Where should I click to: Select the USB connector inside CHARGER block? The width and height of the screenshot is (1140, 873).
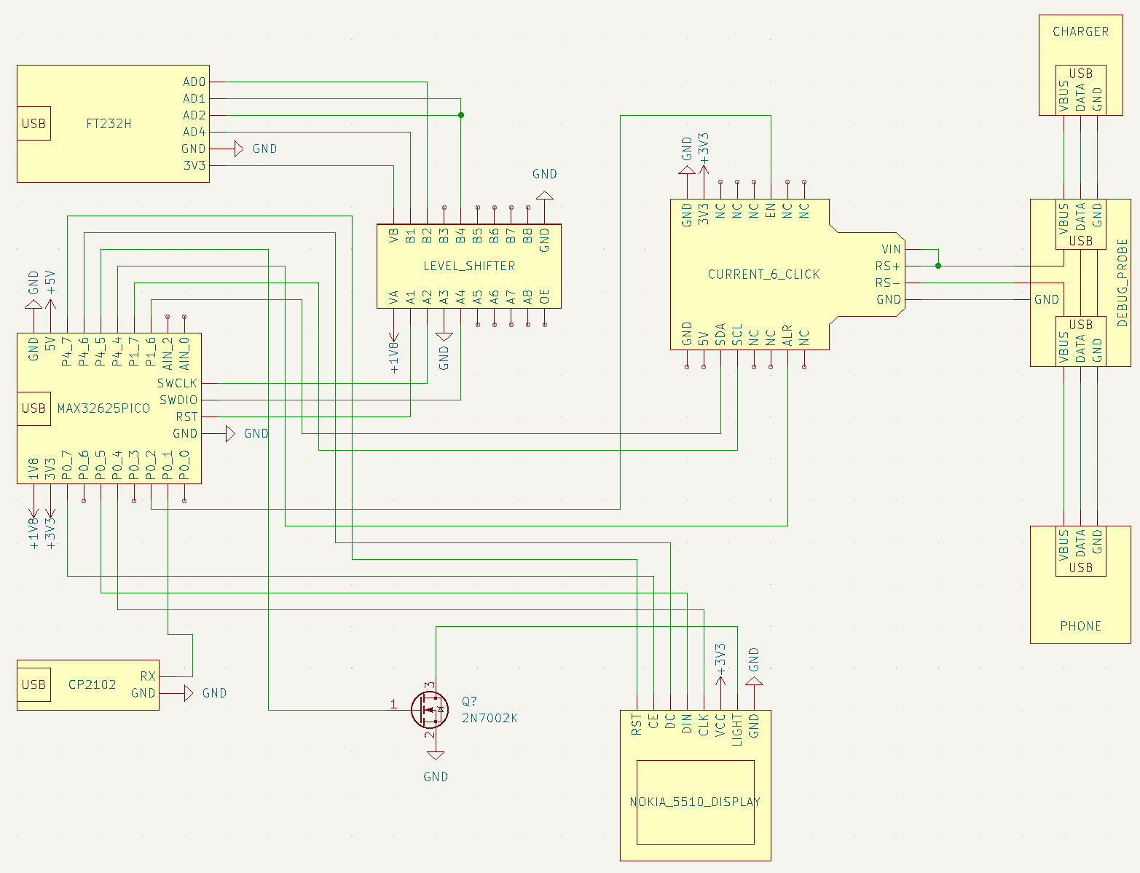(1081, 90)
